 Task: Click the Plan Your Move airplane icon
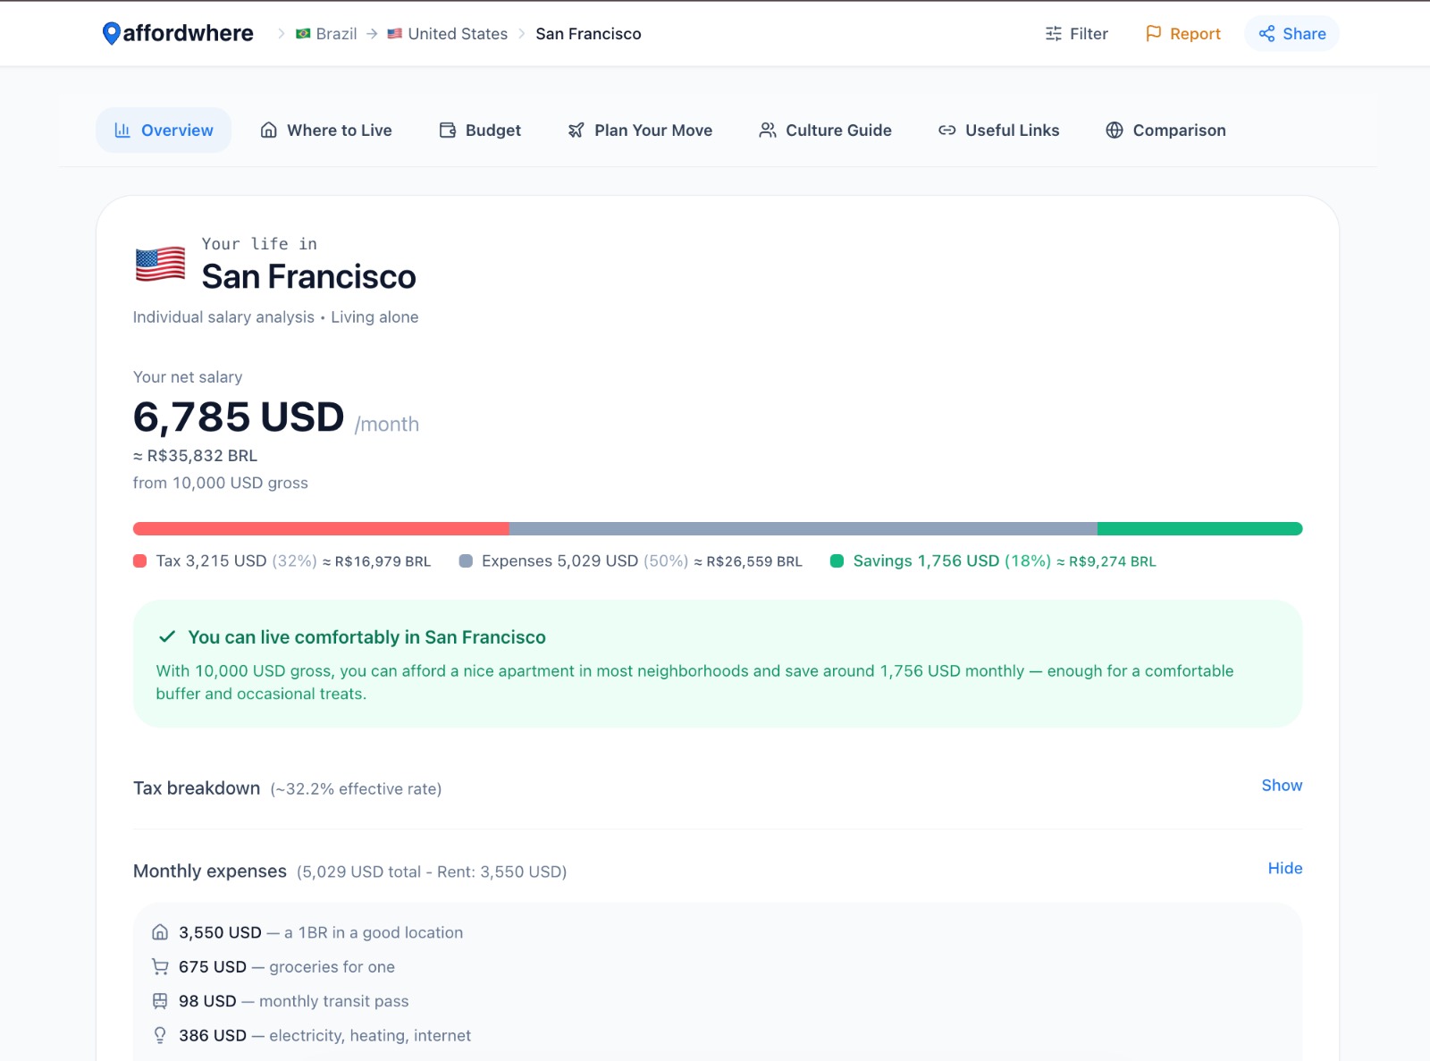[576, 131]
